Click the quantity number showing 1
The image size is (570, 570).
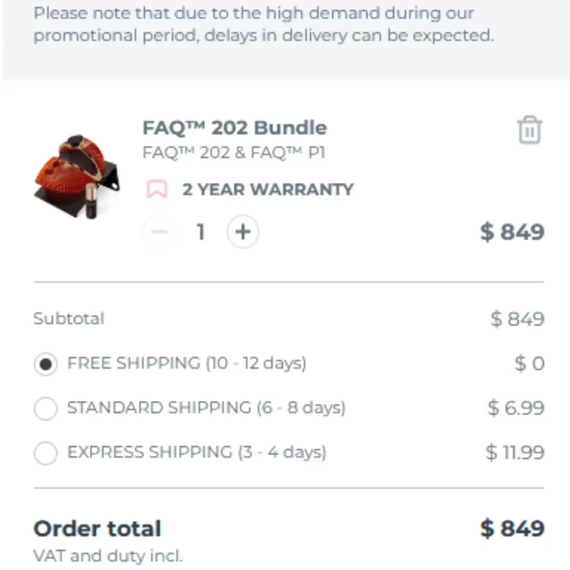(200, 232)
